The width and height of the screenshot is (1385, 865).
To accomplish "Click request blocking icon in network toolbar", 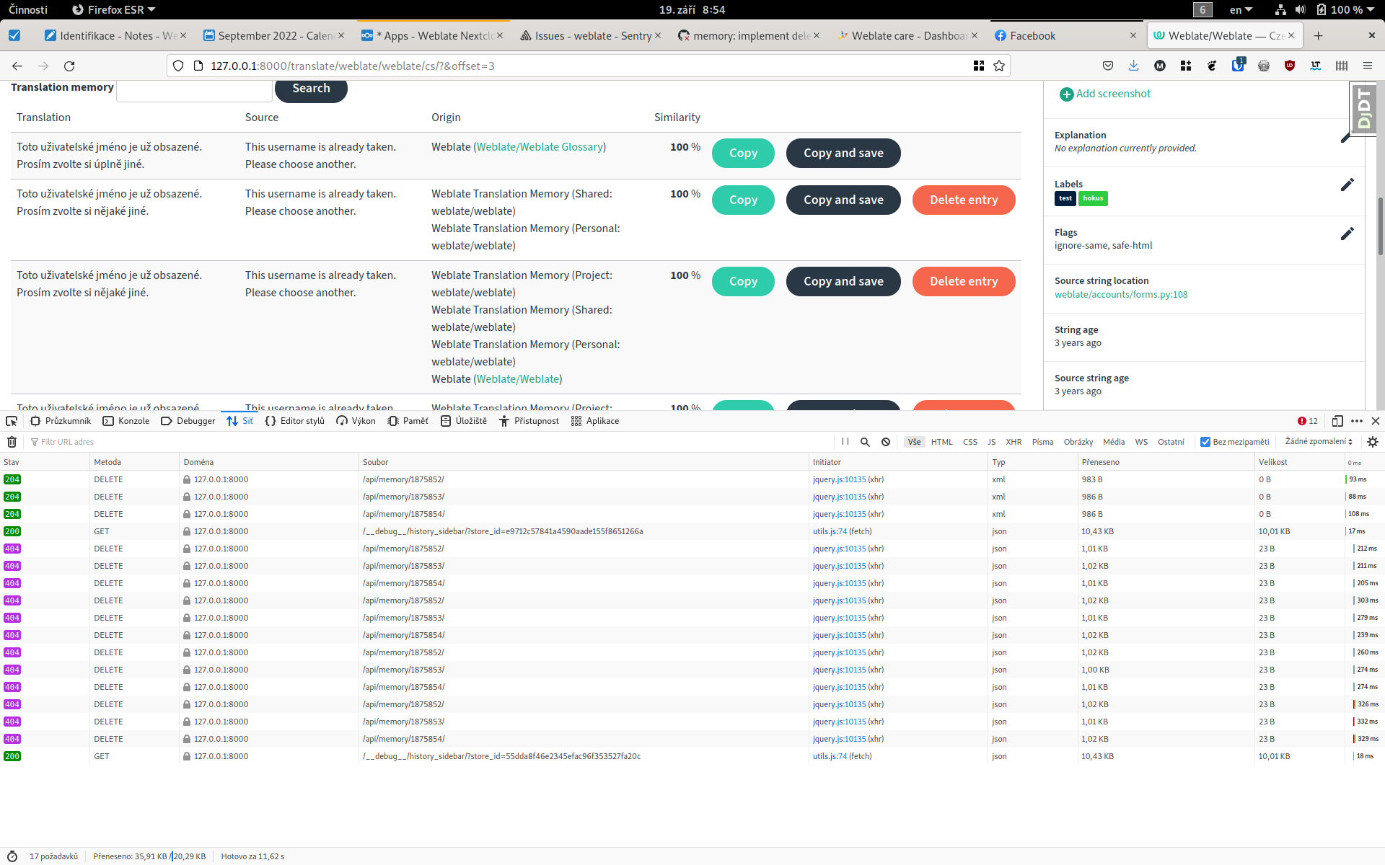I will click(x=886, y=442).
